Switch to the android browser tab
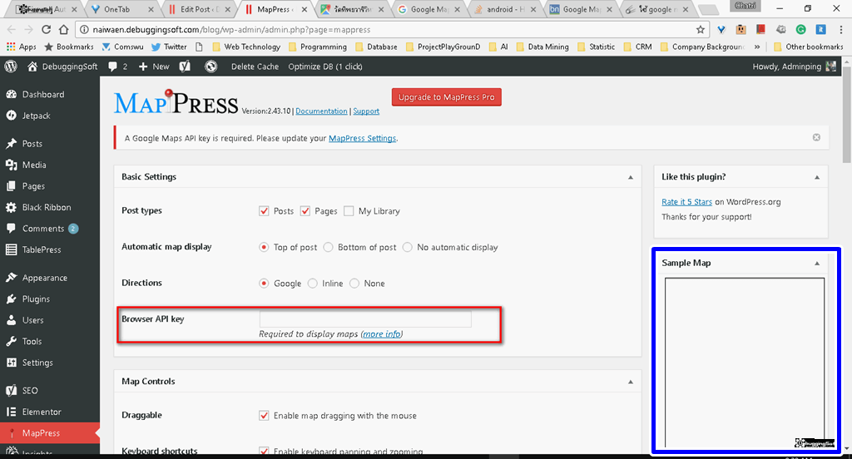852x459 pixels. 504,9
